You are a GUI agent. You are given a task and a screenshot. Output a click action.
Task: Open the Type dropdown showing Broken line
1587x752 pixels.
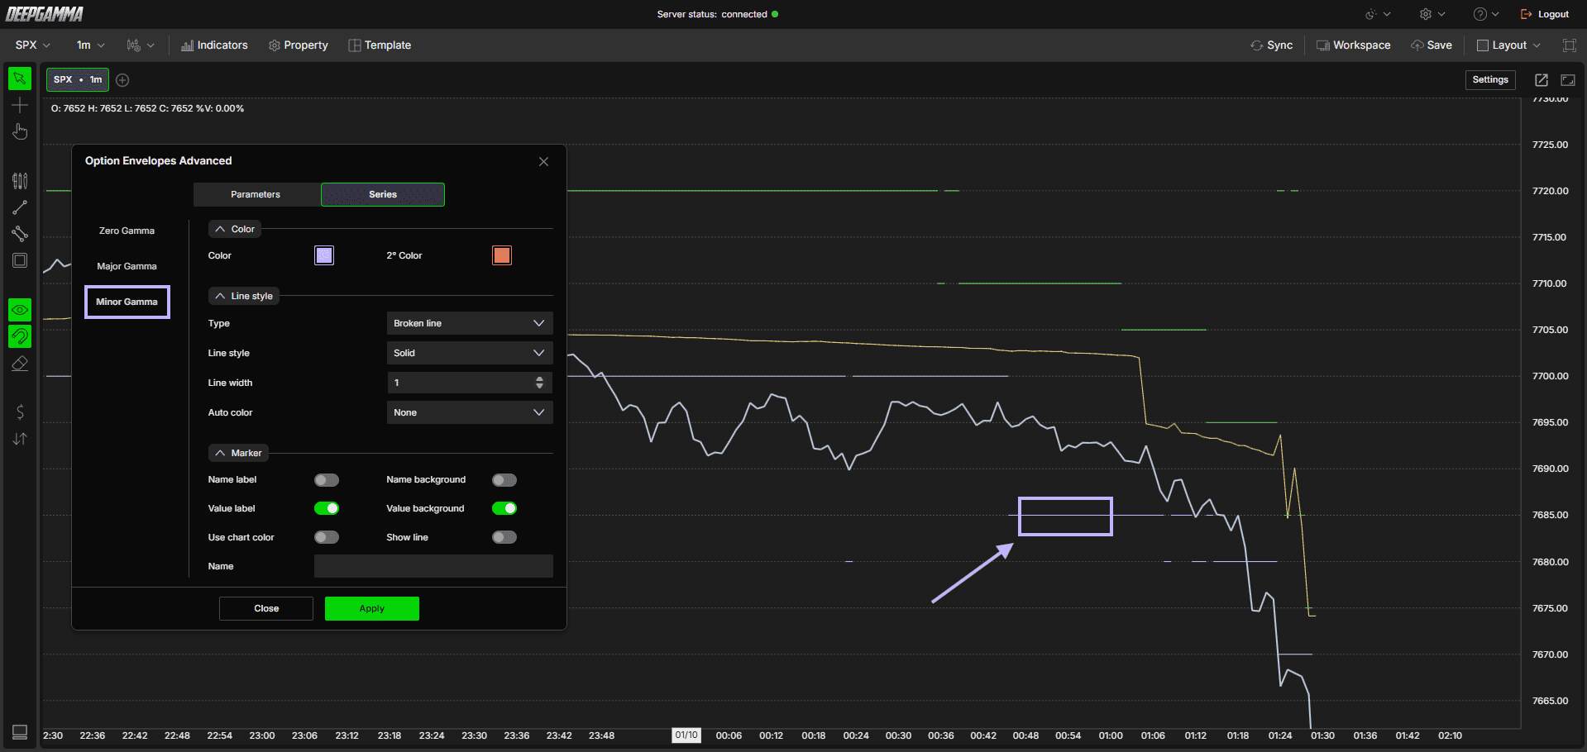[470, 323]
